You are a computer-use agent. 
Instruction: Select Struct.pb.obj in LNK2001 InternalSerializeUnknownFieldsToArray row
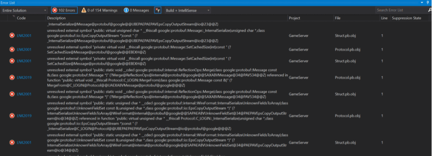coord(345,143)
